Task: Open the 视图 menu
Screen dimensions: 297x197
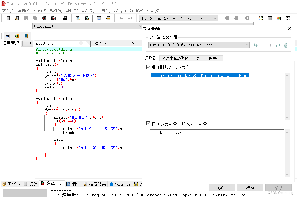Action: tap(56, 11)
